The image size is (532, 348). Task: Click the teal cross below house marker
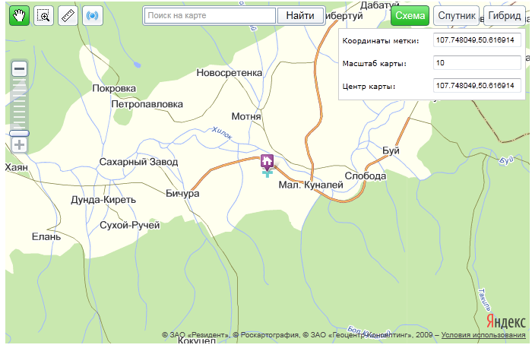pos(268,174)
